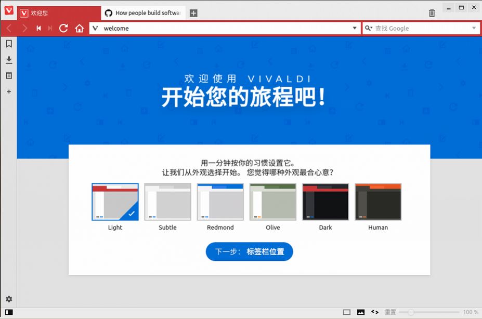Open the Bookmarks panel
482x319 pixels.
9,44
